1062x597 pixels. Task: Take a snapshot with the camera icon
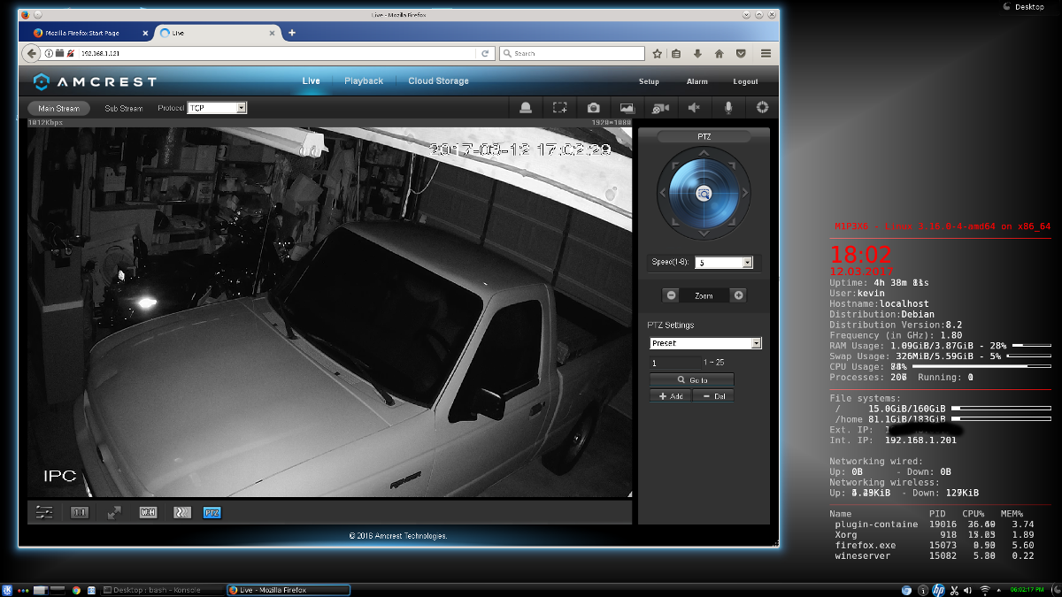(x=594, y=108)
